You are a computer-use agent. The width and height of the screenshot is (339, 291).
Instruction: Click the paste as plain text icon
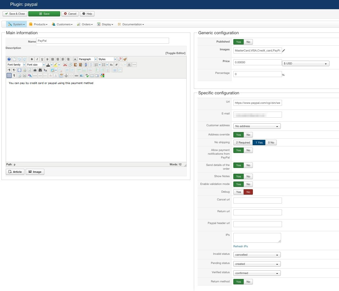81,64
